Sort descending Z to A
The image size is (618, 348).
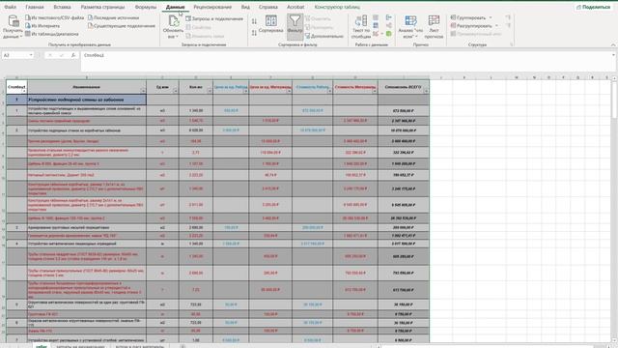(254, 33)
